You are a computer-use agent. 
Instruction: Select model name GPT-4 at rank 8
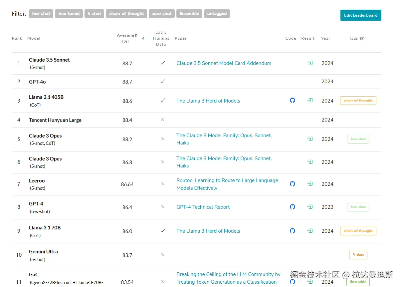point(36,204)
